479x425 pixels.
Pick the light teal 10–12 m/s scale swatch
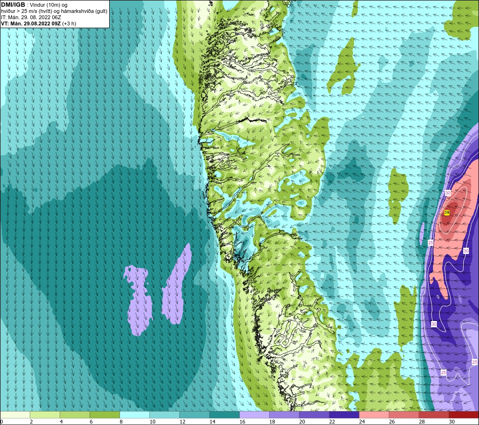[x=165, y=415]
